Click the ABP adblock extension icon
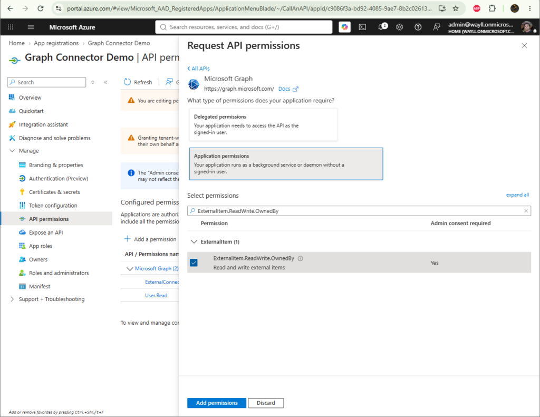This screenshot has height=417, width=540. pos(477,8)
